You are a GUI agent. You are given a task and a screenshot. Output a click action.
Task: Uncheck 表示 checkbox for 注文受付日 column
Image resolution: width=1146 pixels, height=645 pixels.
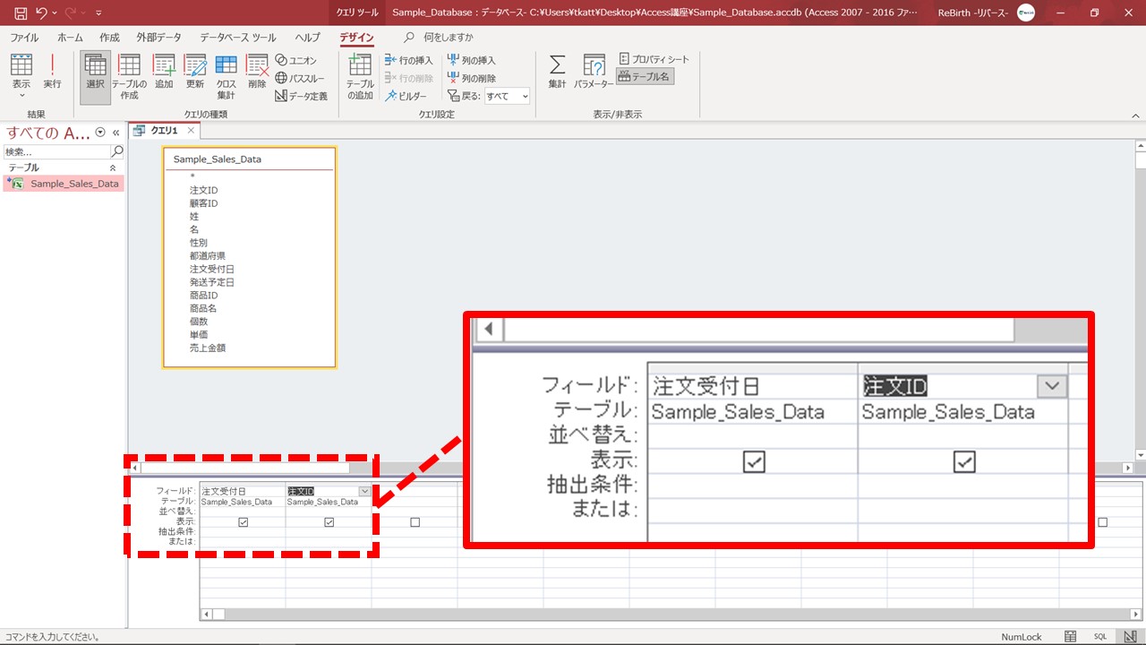pos(243,522)
